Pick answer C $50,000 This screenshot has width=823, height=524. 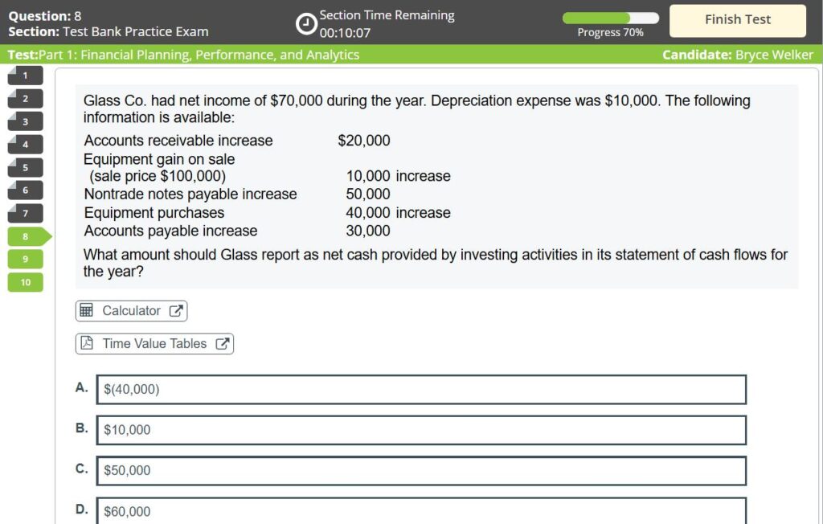(421, 471)
